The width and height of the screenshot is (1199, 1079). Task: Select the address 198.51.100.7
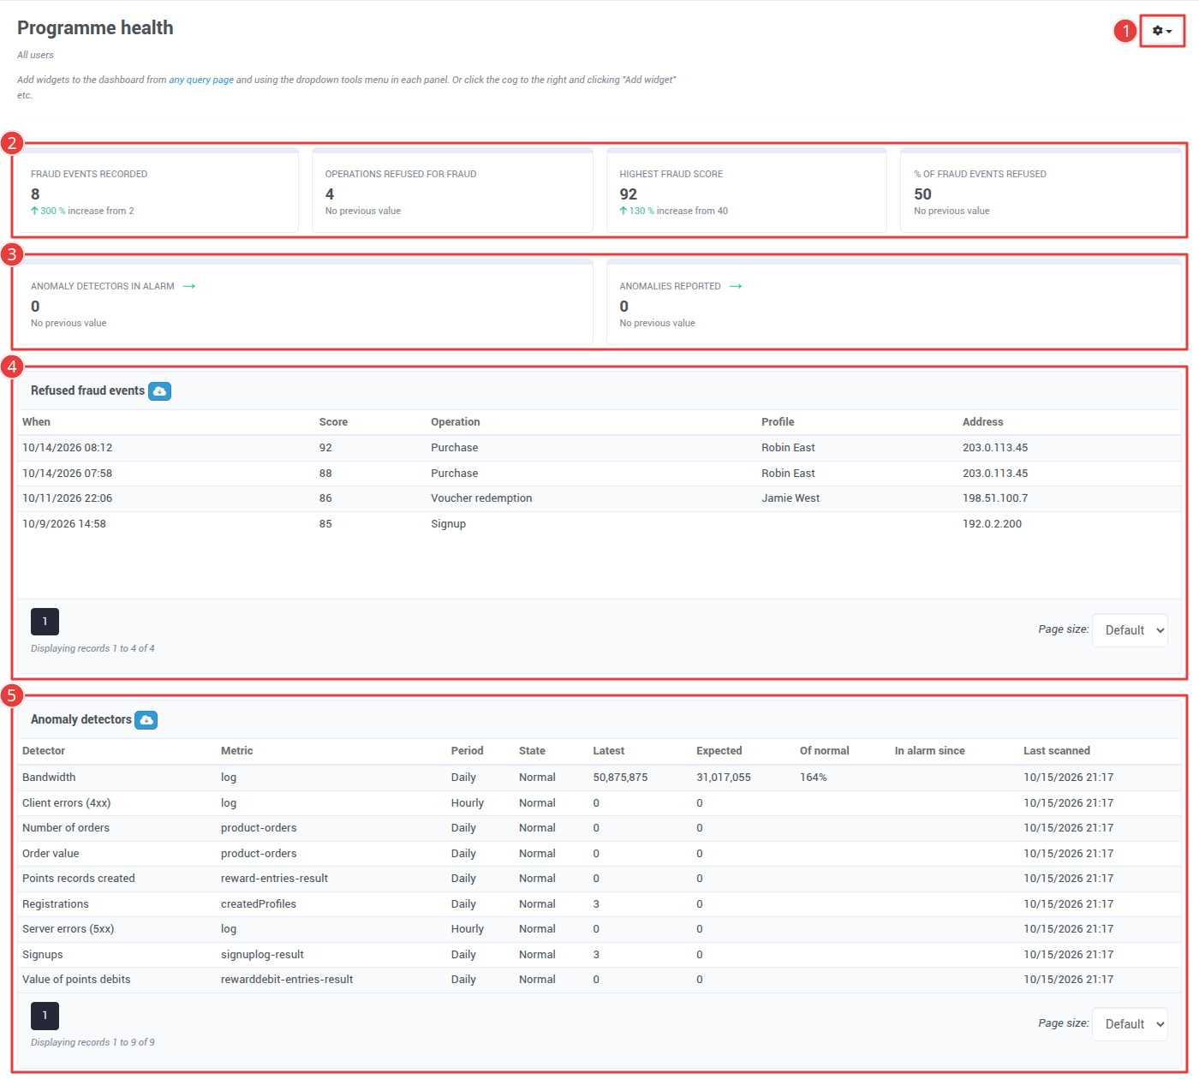(x=995, y=498)
